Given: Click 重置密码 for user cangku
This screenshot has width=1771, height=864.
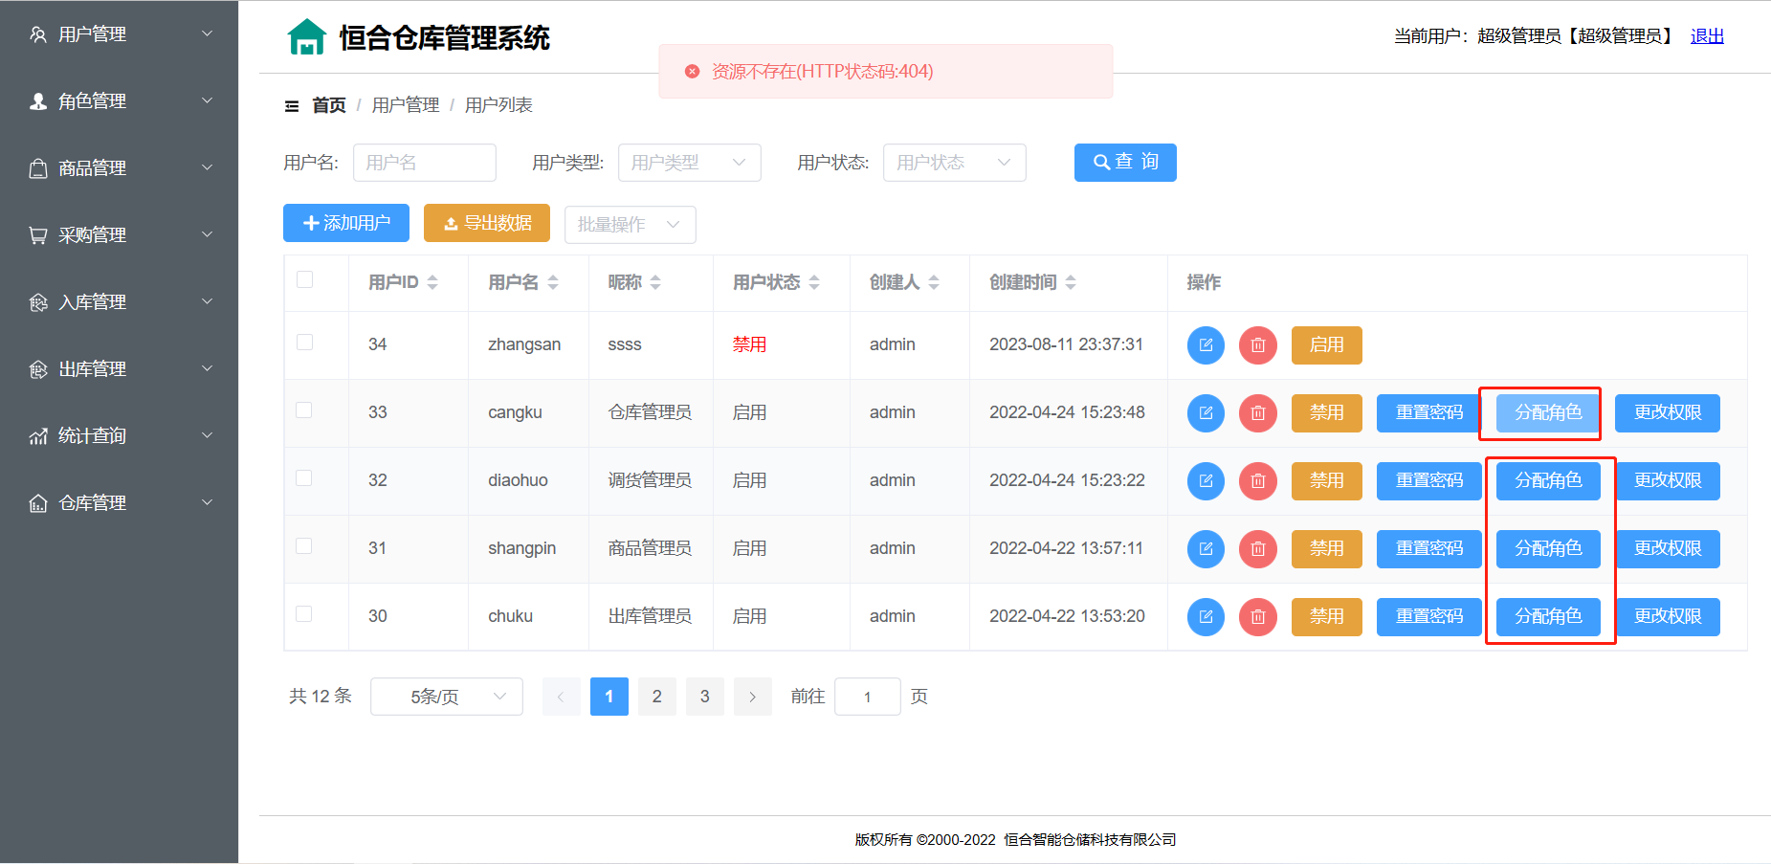Looking at the screenshot, I should [x=1429, y=413].
